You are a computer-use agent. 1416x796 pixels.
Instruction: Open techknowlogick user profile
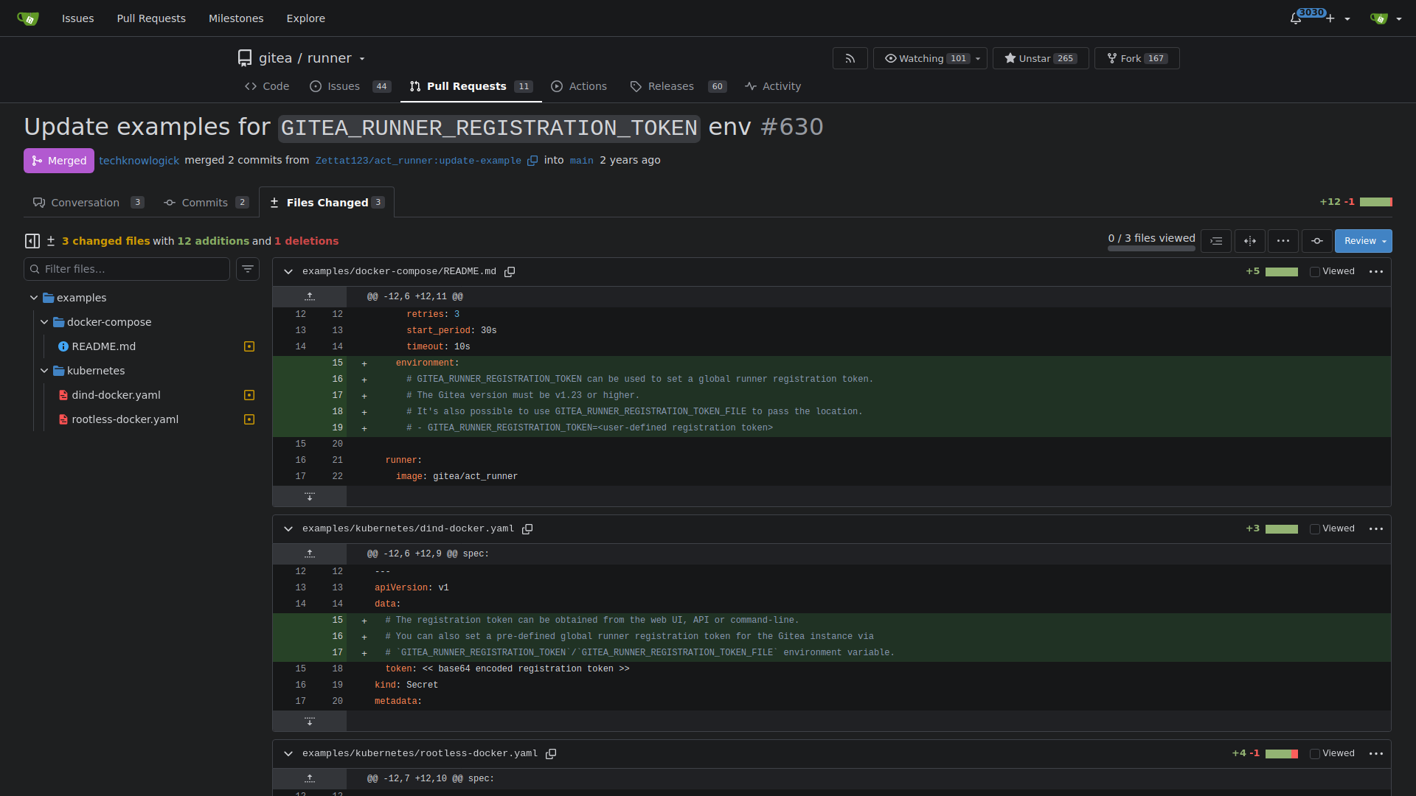139,161
